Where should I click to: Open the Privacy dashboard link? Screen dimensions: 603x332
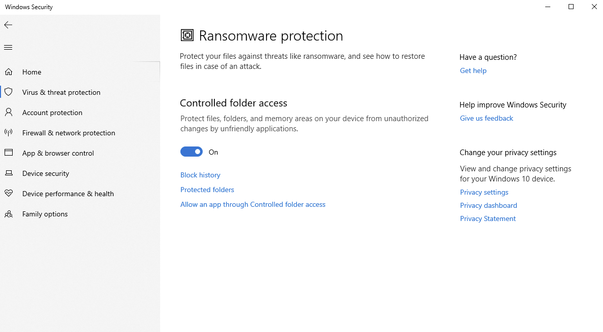click(x=488, y=205)
